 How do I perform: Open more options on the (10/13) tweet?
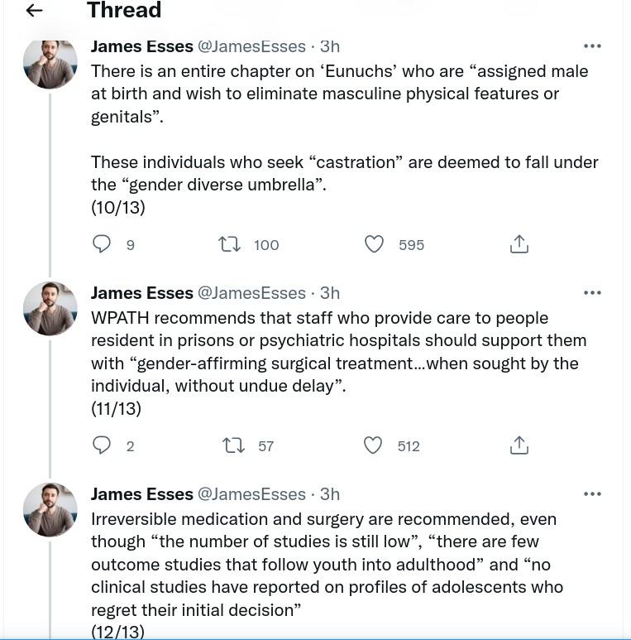592,46
